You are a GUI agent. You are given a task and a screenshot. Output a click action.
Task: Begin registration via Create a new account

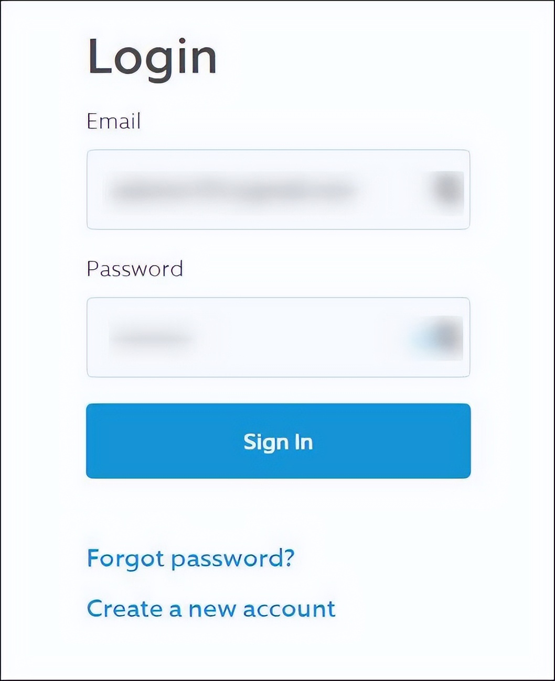(x=211, y=609)
